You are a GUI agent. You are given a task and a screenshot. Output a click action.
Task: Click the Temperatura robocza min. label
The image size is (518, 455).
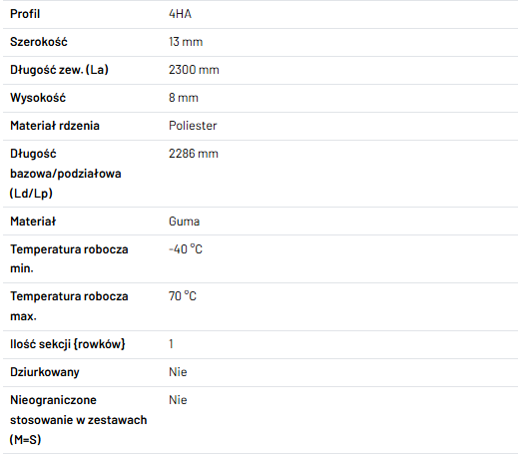point(69,258)
